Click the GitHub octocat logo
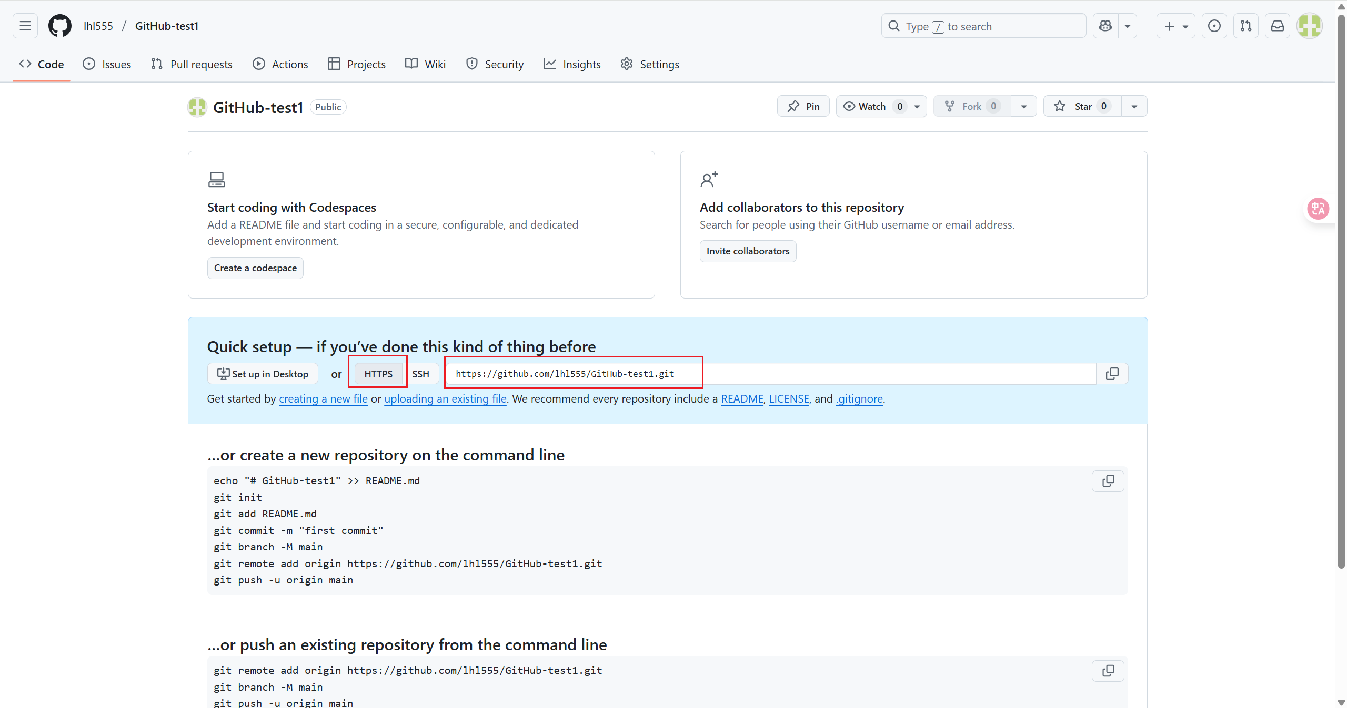Viewport: 1347px width, 708px height. [60, 26]
